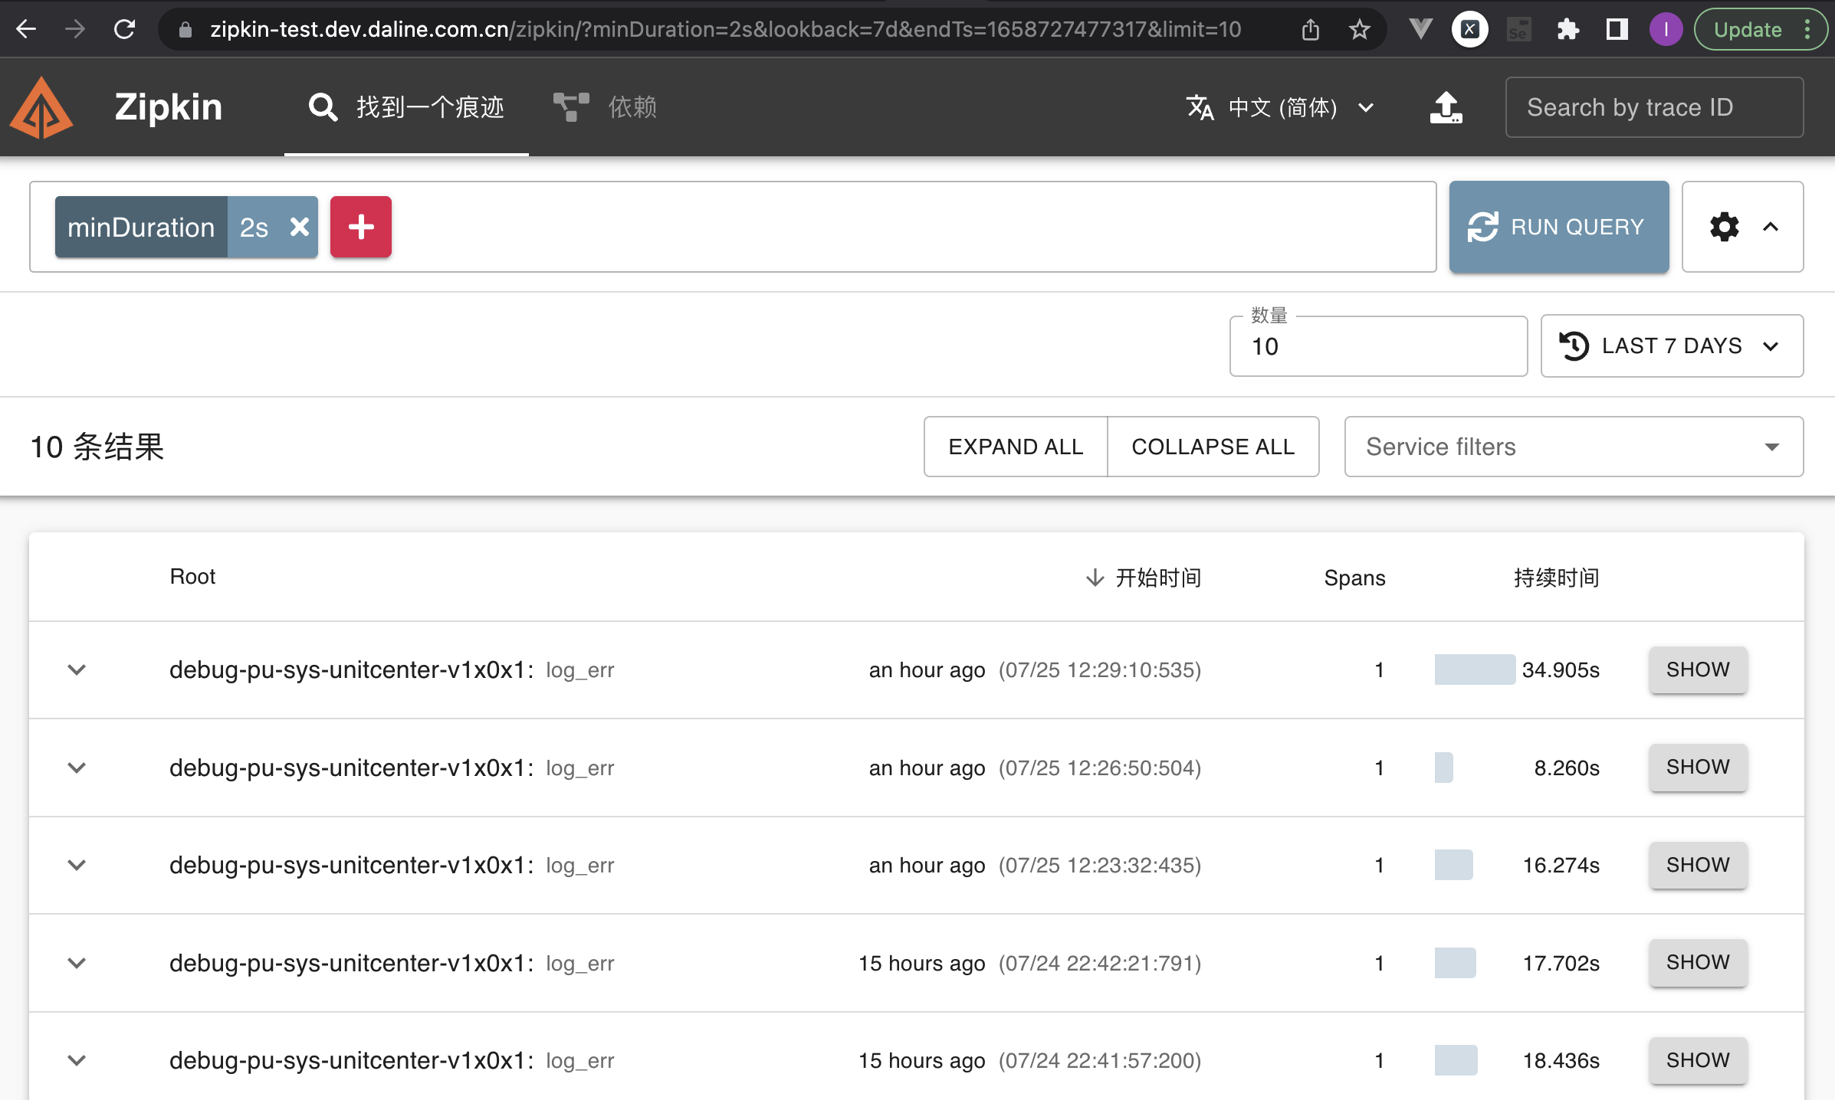Viewport: 1835px width, 1100px height.
Task: Click the browser address bar URL
Action: 725,29
